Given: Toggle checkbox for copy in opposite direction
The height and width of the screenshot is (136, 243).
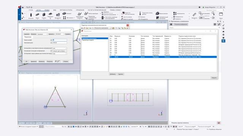Looking at the screenshot, I should 51,48.
